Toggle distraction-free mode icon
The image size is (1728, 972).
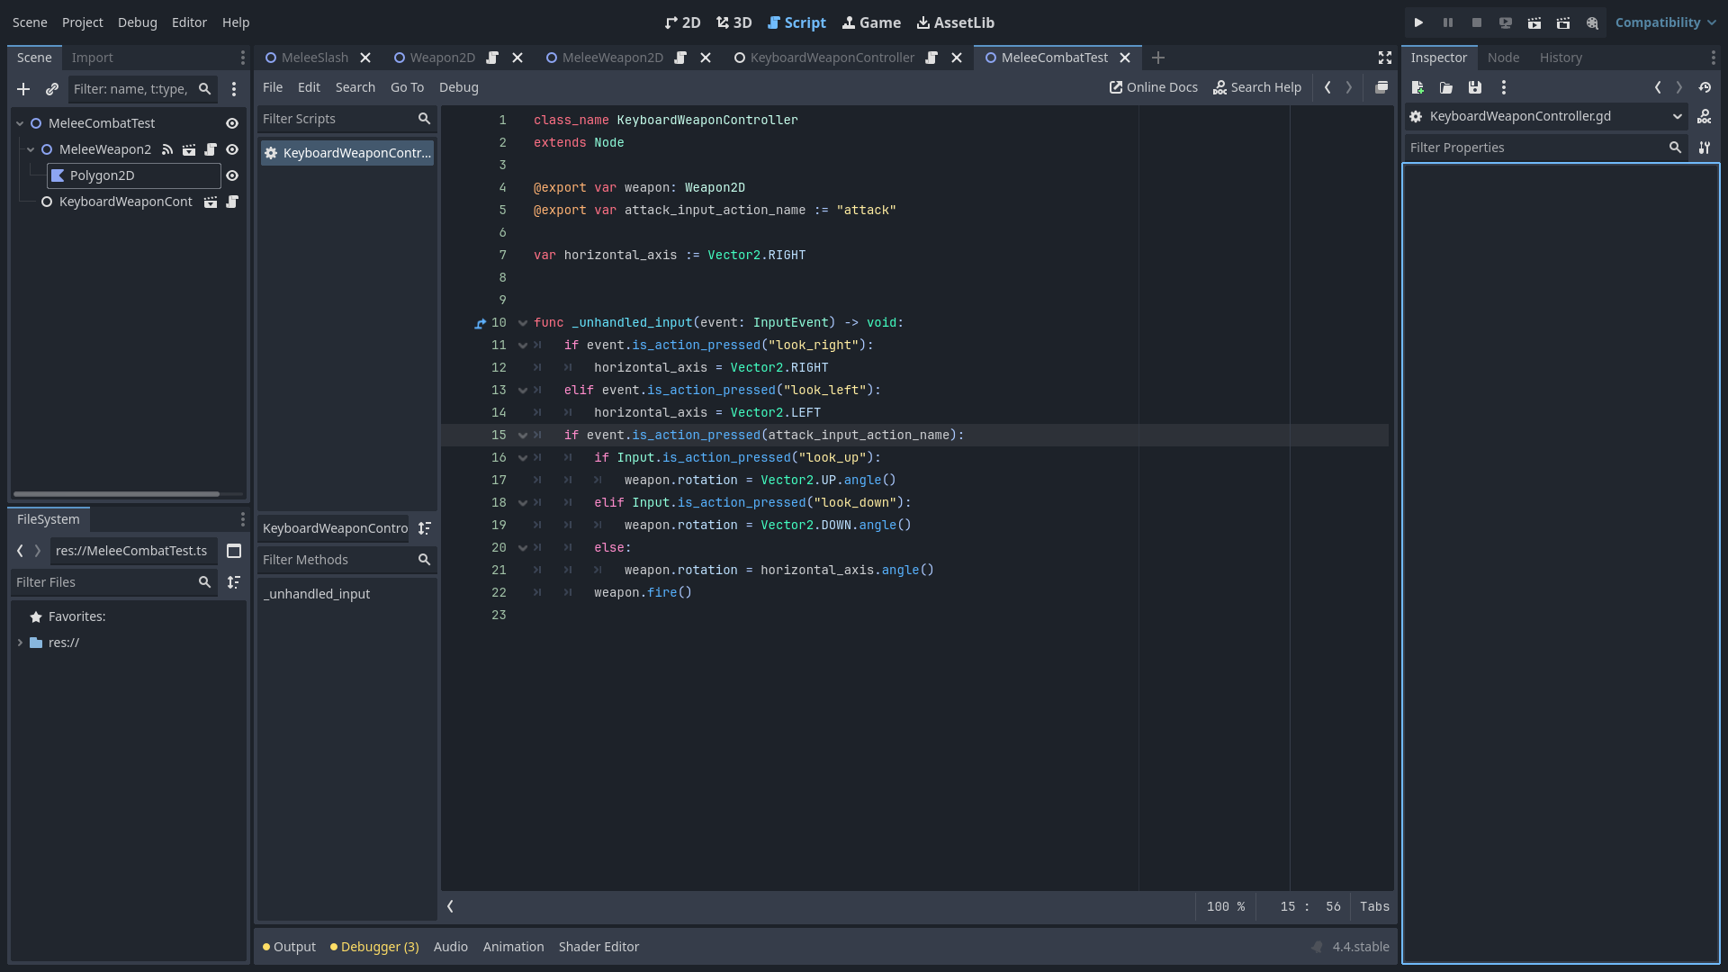coord(1384,58)
